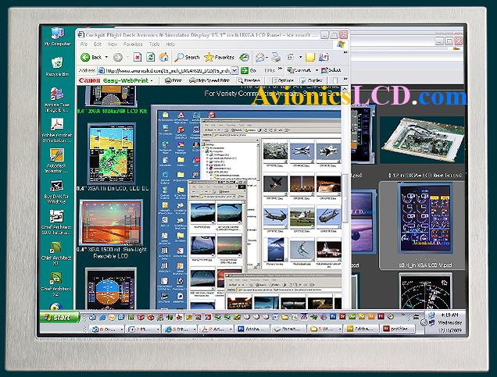The width and height of the screenshot is (497, 377).
Task: Open the Search pane in browser
Action: (x=187, y=57)
